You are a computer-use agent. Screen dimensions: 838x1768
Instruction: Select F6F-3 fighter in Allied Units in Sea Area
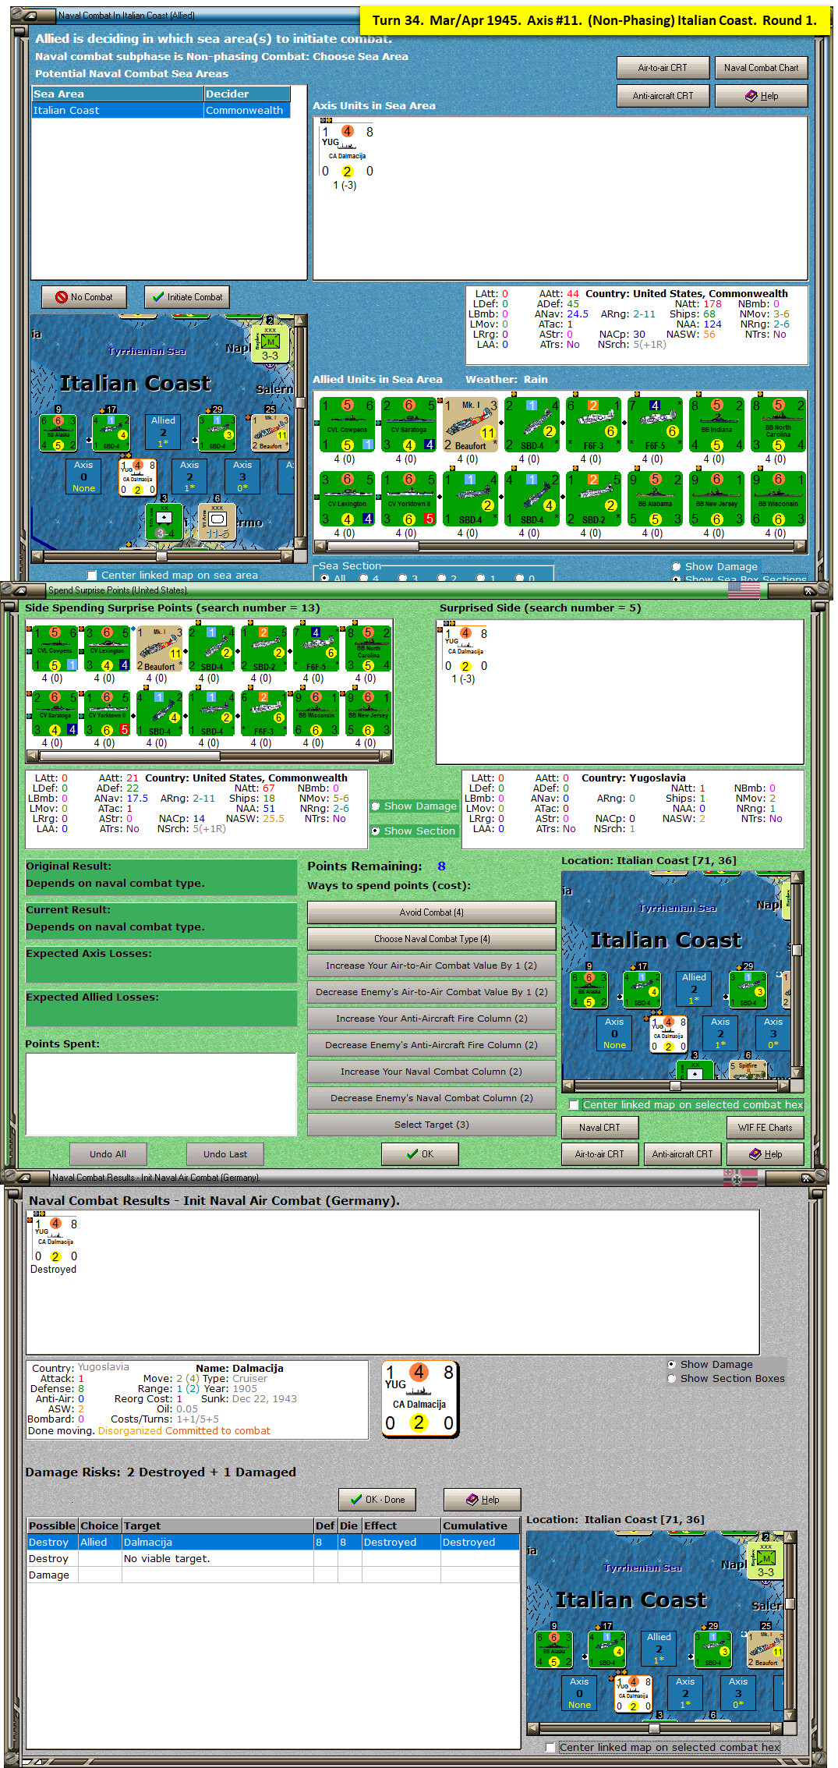(593, 425)
